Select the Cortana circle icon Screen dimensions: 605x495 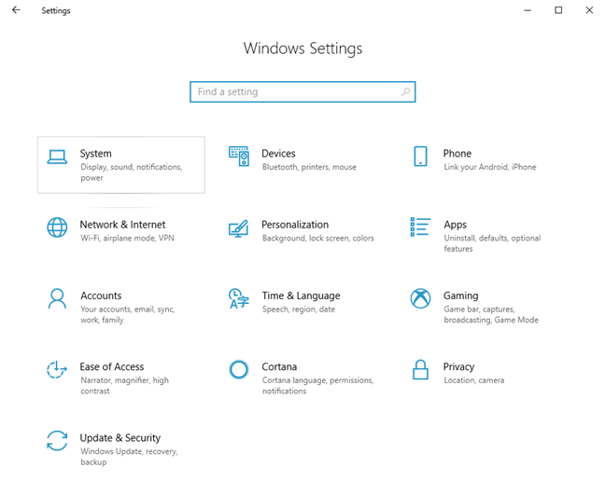point(239,370)
